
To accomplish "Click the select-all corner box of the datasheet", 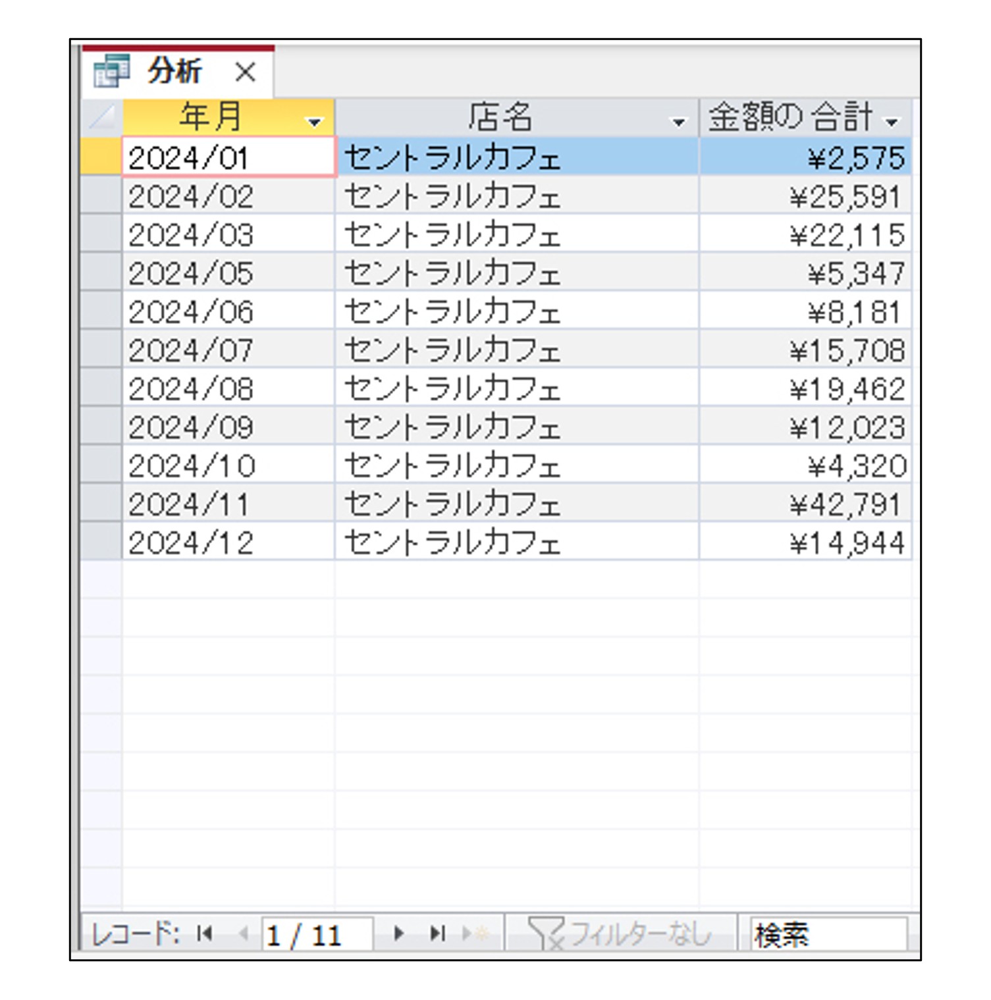I will 101,117.
